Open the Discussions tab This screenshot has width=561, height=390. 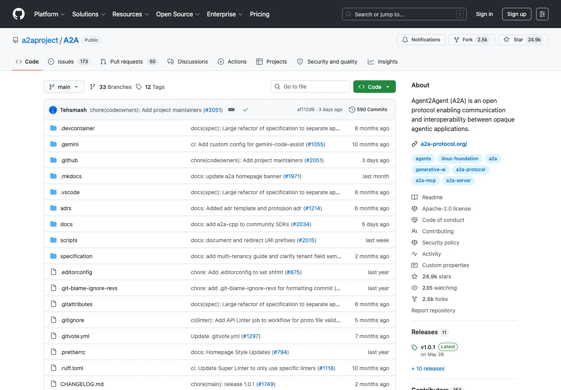(188, 62)
